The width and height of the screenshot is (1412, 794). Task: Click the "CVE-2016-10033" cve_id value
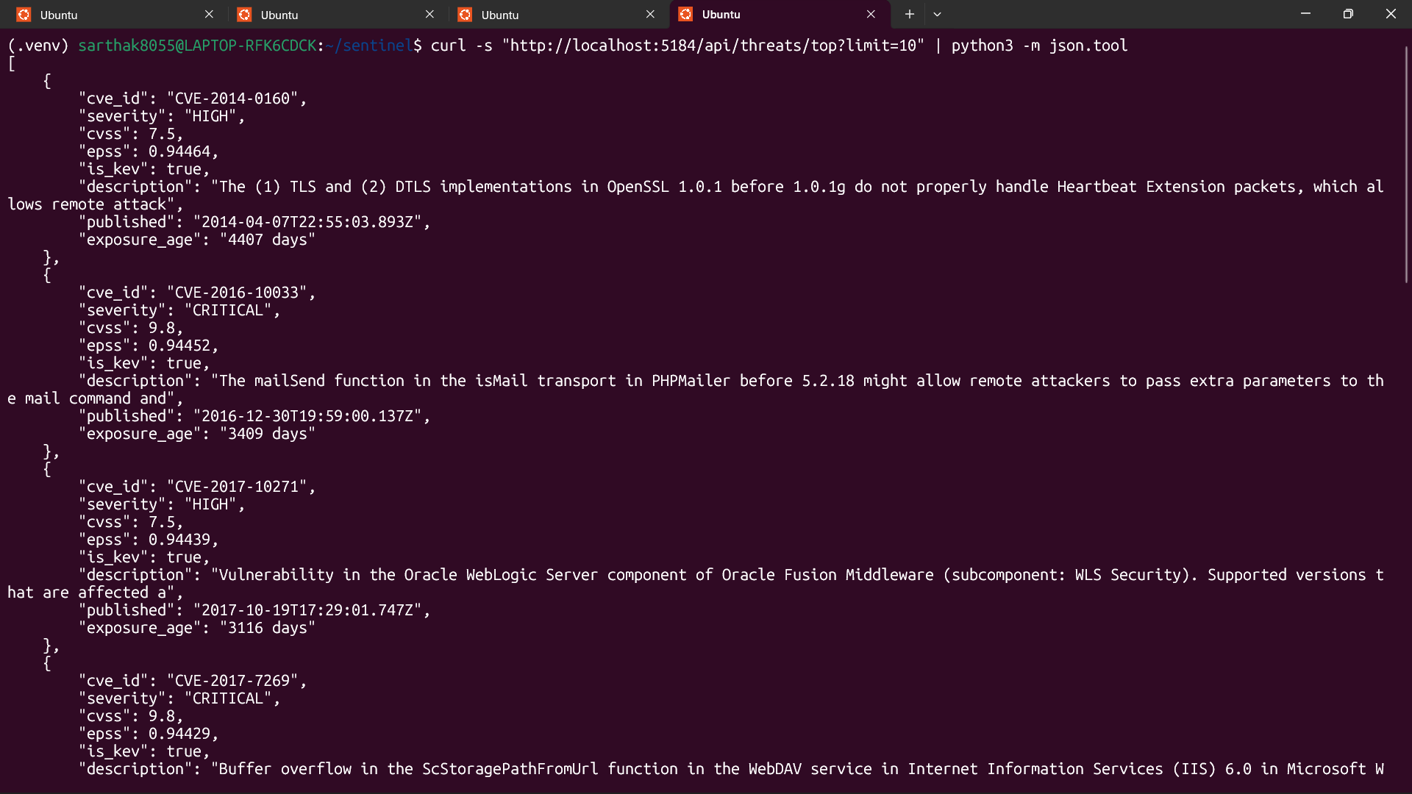pyautogui.click(x=237, y=293)
